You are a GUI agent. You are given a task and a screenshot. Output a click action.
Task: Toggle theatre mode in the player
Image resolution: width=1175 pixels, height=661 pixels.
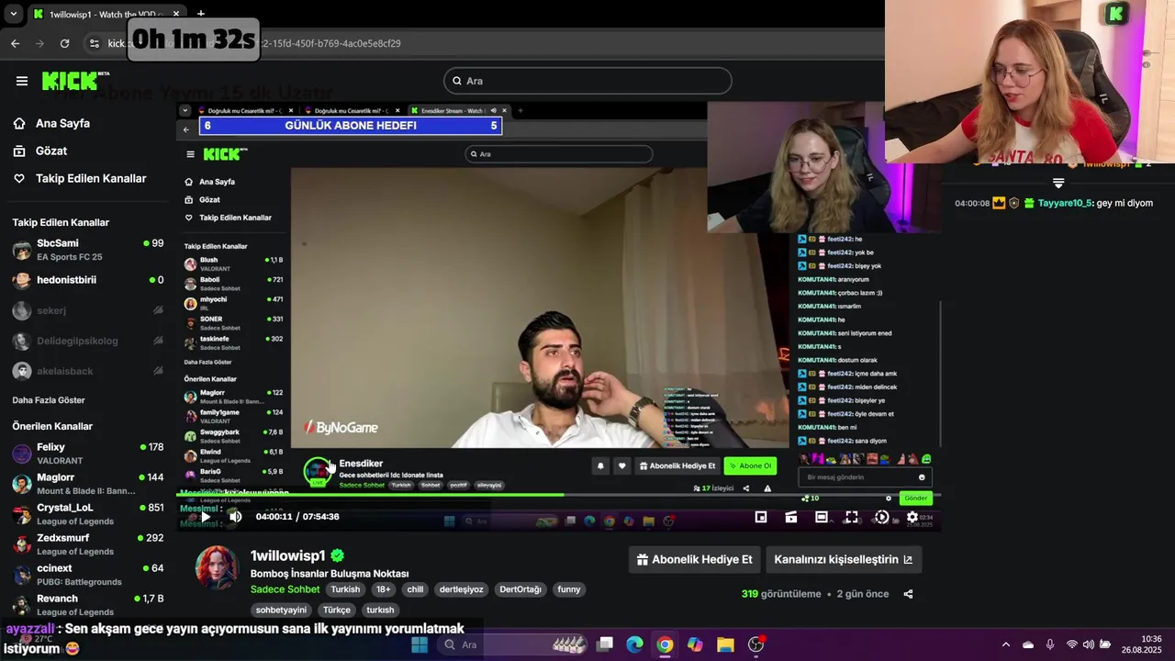(x=822, y=517)
